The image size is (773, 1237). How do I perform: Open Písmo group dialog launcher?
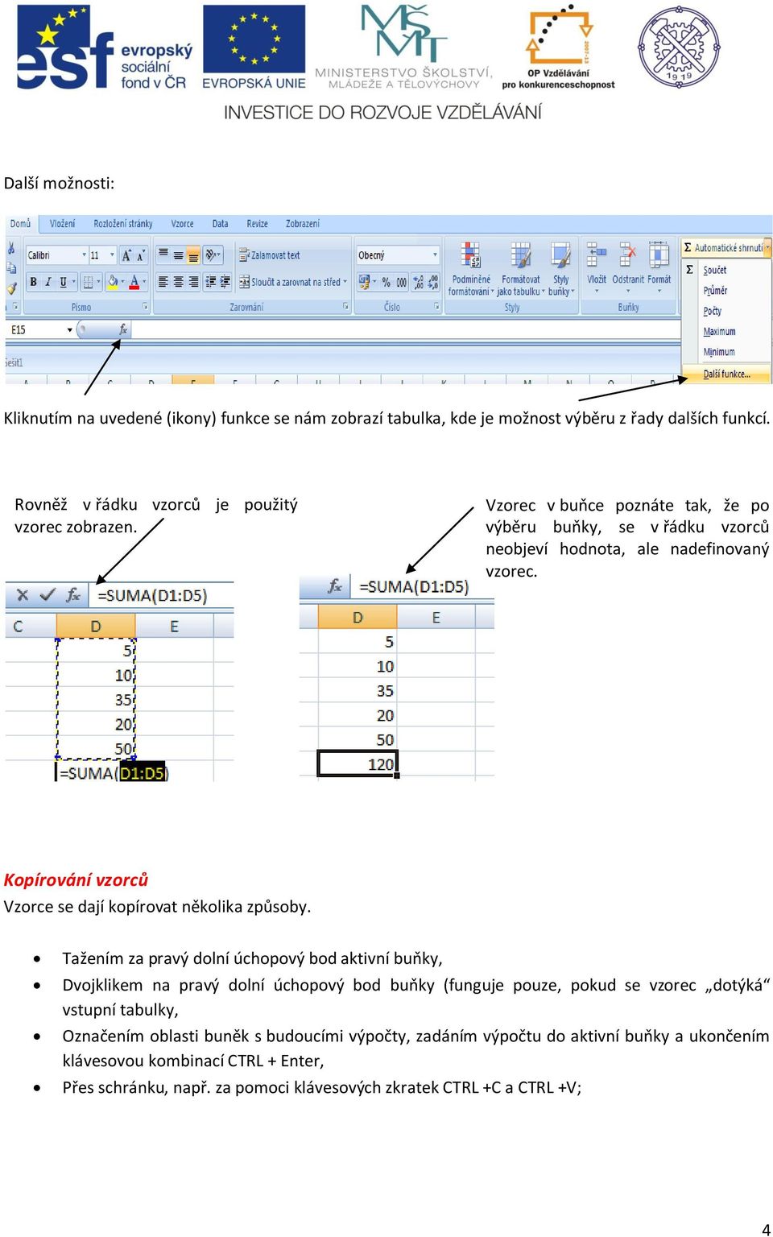tap(145, 306)
